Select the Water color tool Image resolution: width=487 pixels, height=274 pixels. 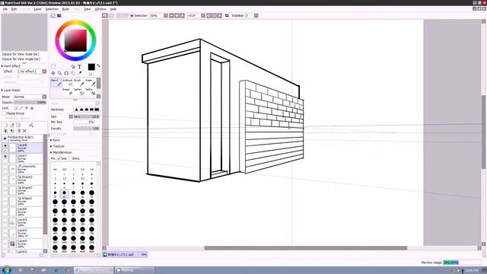point(91,83)
